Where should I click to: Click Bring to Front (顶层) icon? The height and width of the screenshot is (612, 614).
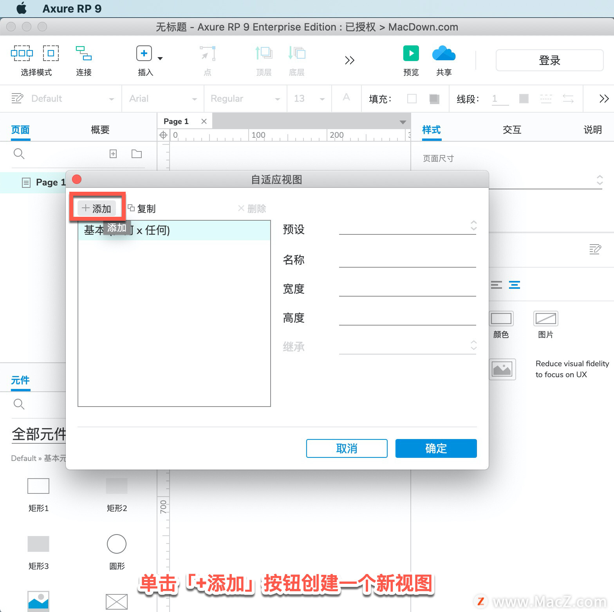click(264, 53)
